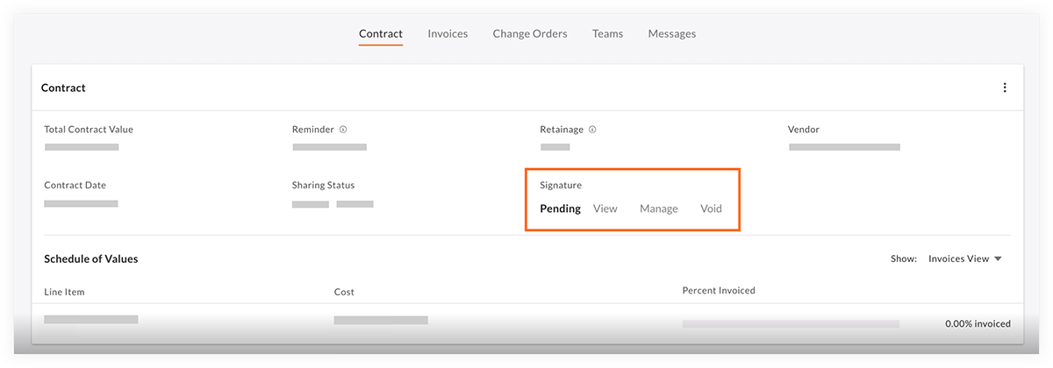1053x368 pixels.
Task: Click the 0.00% invoiced progress bar
Action: pos(791,324)
